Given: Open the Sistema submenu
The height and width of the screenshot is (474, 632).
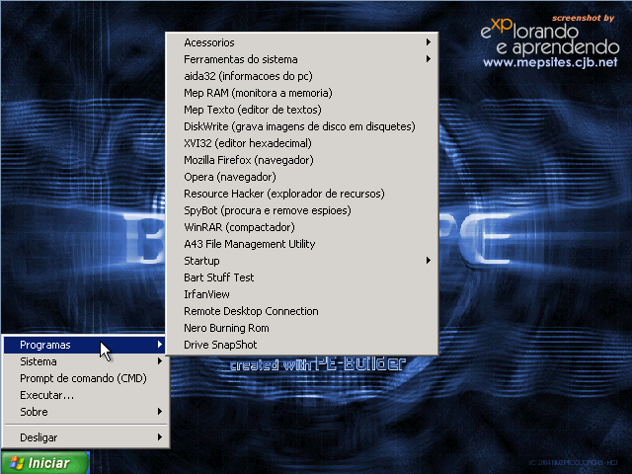Looking at the screenshot, I should click(86, 361).
